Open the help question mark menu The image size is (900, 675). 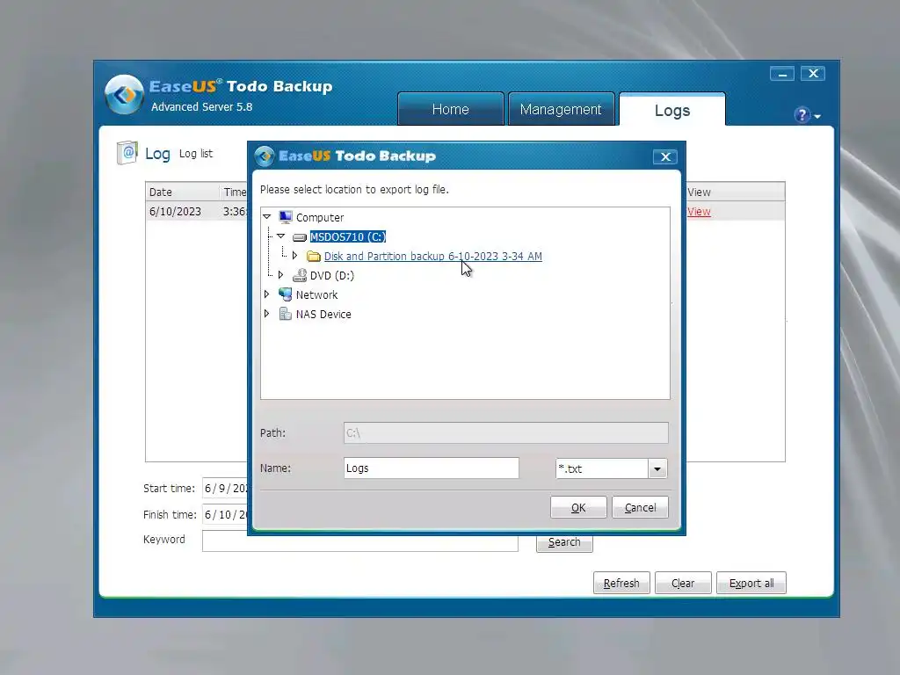(x=807, y=115)
